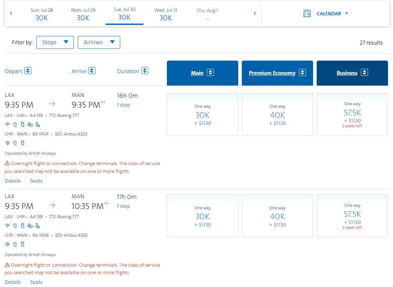Click the USB charging icon under LHR-MAN segment
This screenshot has height=287, width=393.
[22, 143]
